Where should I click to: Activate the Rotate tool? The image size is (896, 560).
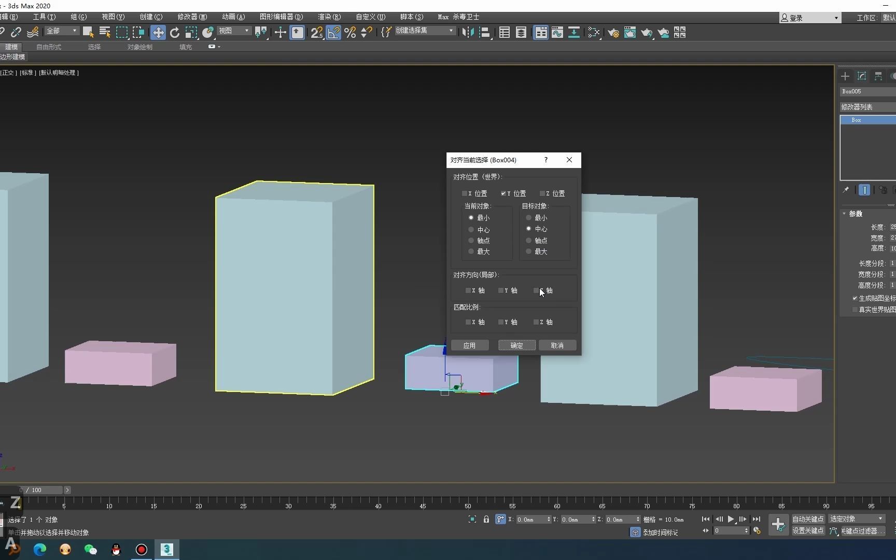pos(175,33)
